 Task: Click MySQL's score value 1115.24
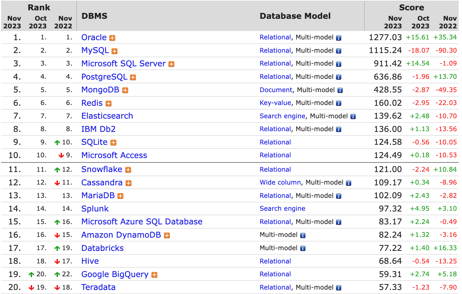click(385, 50)
